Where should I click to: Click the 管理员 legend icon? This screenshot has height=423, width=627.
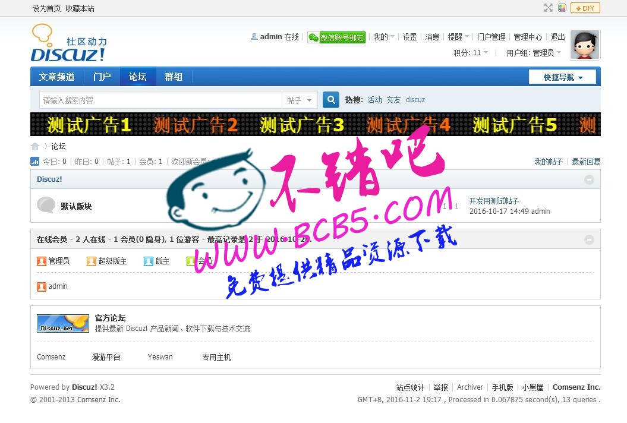[42, 261]
